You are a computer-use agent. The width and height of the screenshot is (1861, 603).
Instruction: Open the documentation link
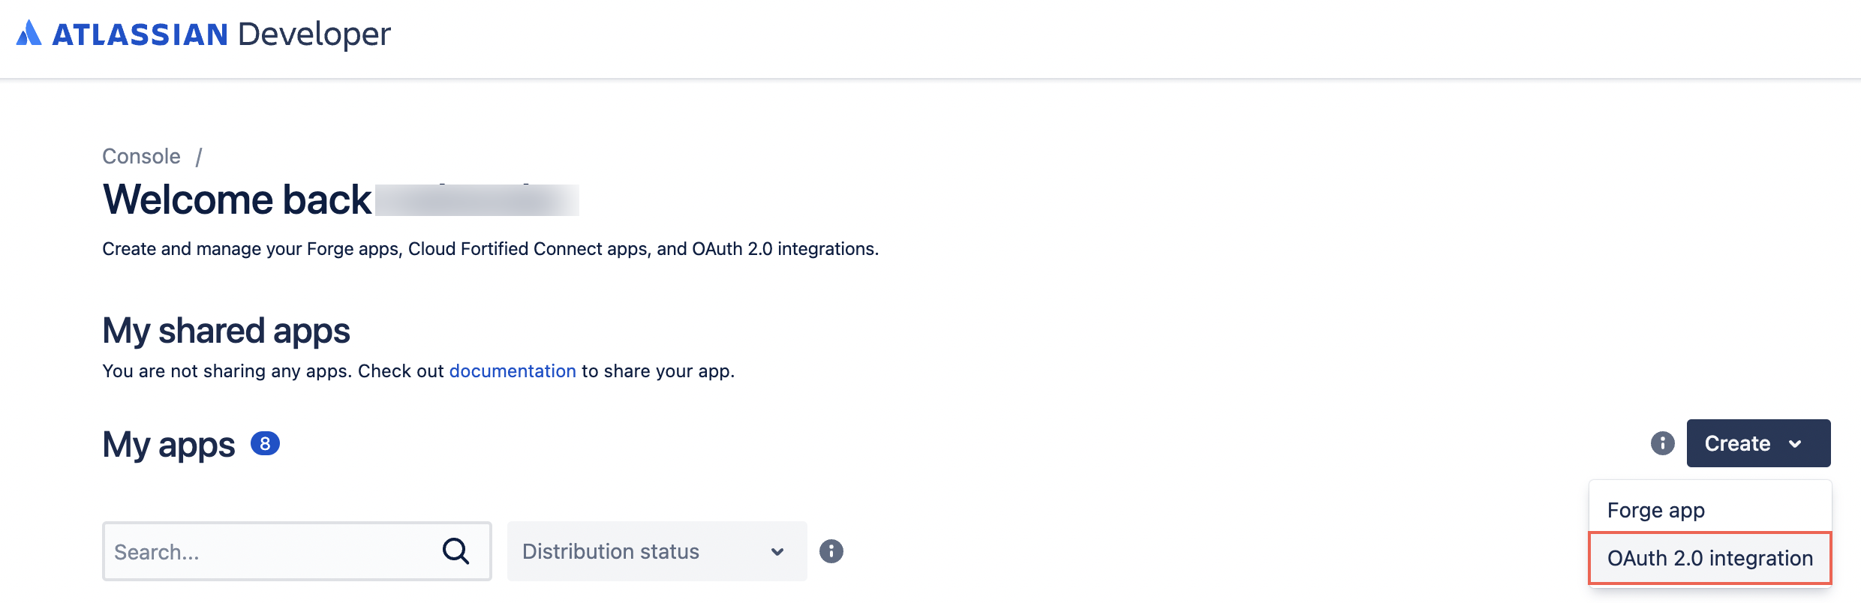(x=513, y=371)
